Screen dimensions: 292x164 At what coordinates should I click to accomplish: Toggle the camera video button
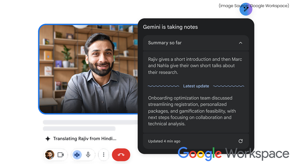(61, 155)
